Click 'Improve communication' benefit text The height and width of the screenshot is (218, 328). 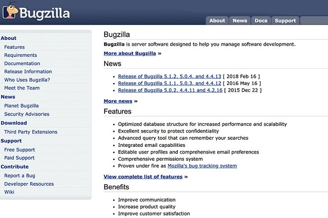click(147, 200)
